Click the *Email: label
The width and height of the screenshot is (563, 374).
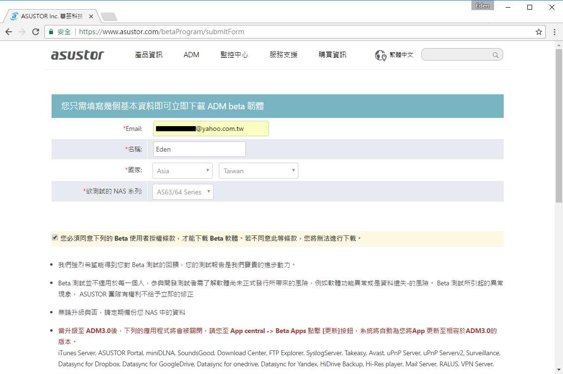pos(133,129)
